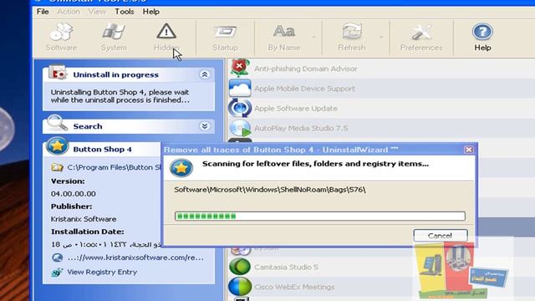Click the Apple Mobile Device Support cloud icon
The height and width of the screenshot is (301, 535).
click(x=240, y=88)
